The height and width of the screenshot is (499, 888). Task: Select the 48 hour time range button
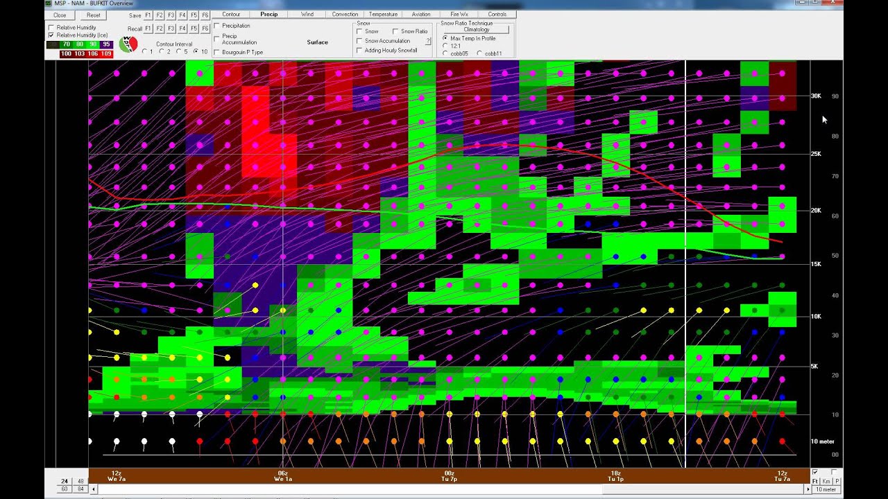tap(80, 481)
